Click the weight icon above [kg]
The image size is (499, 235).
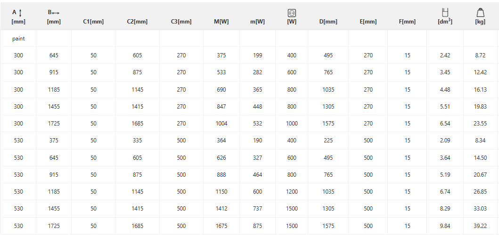481,13
